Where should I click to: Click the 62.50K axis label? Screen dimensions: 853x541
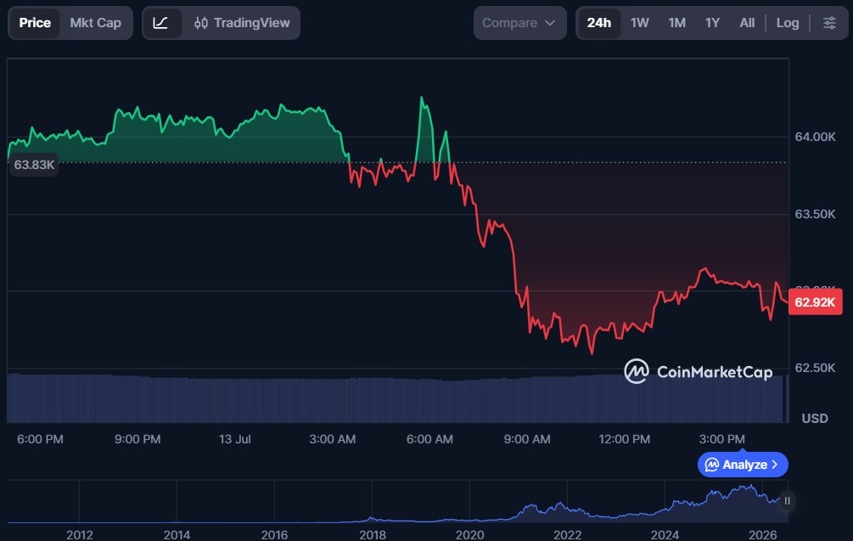pos(815,368)
